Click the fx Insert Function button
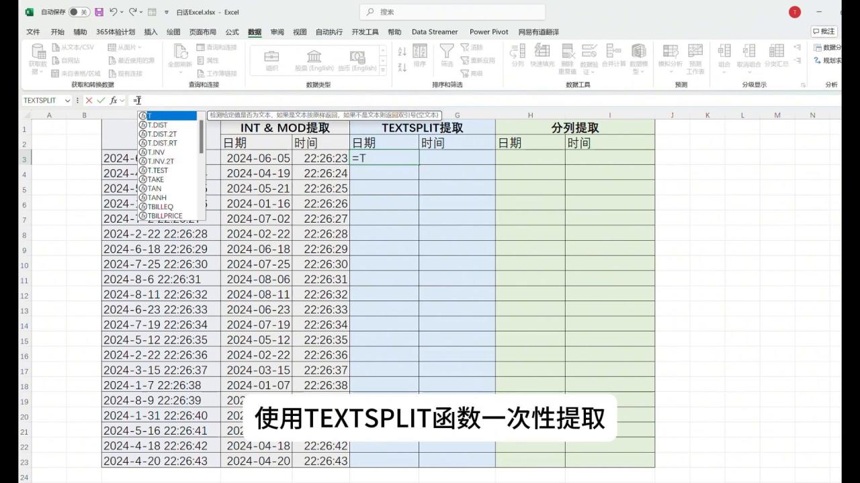This screenshot has height=483, width=860. click(x=114, y=101)
